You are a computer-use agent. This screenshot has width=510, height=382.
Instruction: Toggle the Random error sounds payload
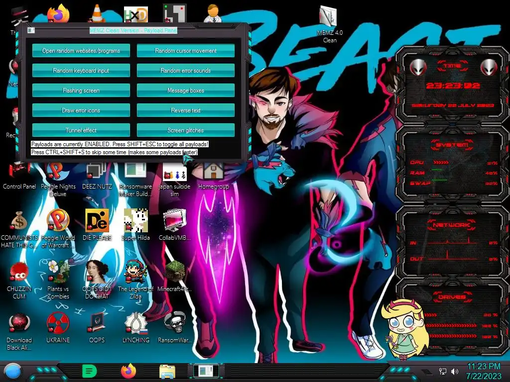coord(185,71)
